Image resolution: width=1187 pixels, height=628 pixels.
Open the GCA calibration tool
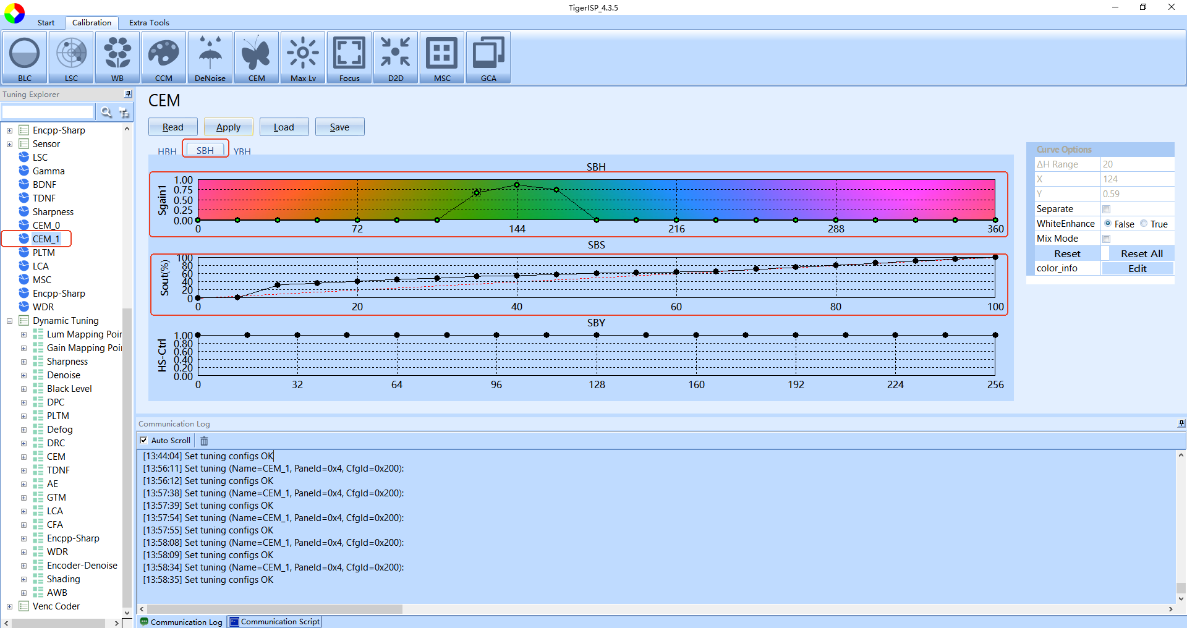tap(488, 57)
